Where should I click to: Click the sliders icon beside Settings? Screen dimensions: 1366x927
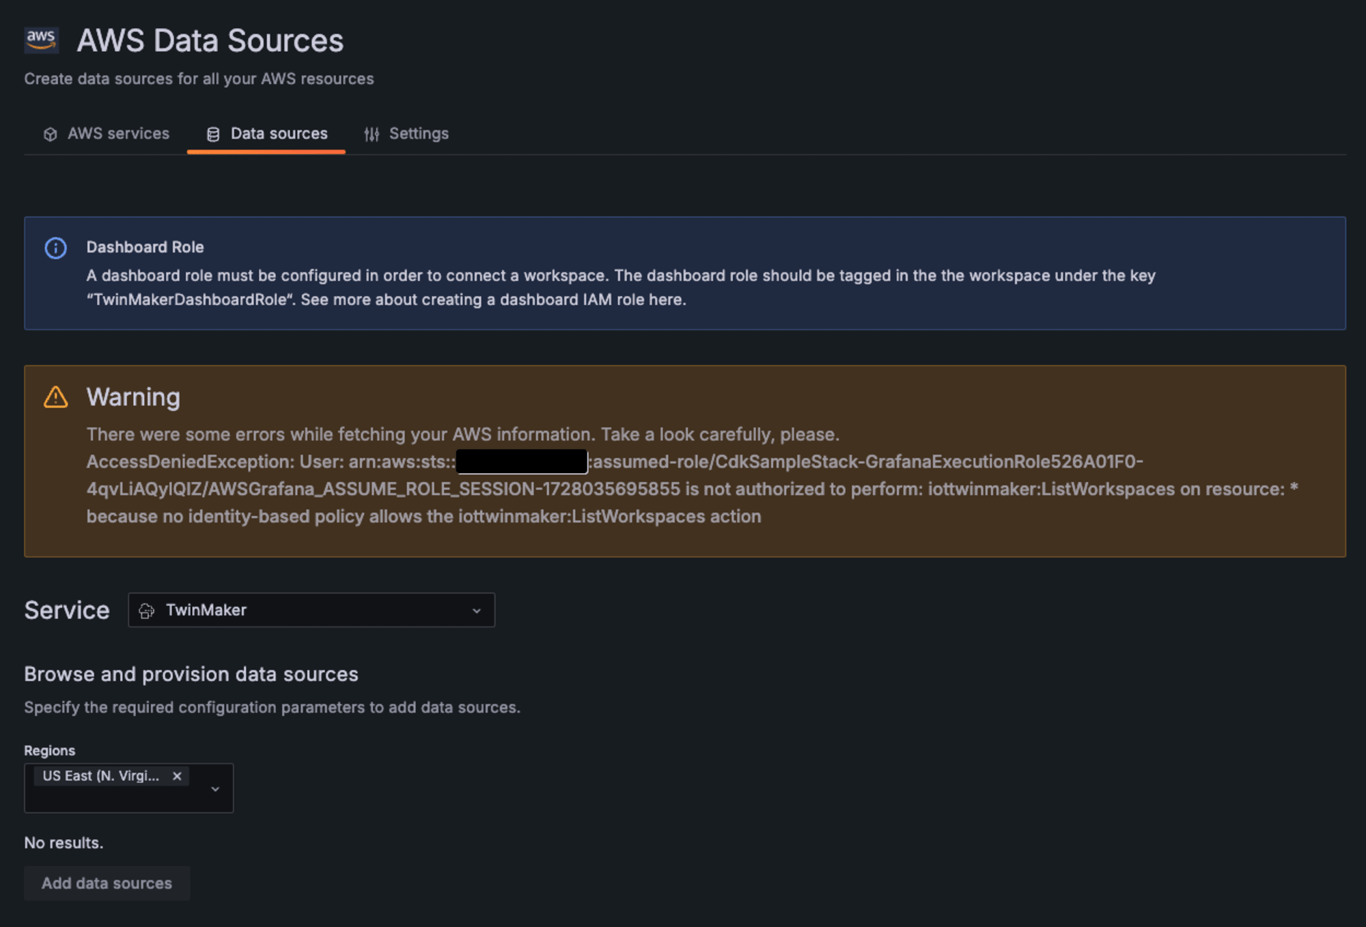pyautogui.click(x=372, y=134)
